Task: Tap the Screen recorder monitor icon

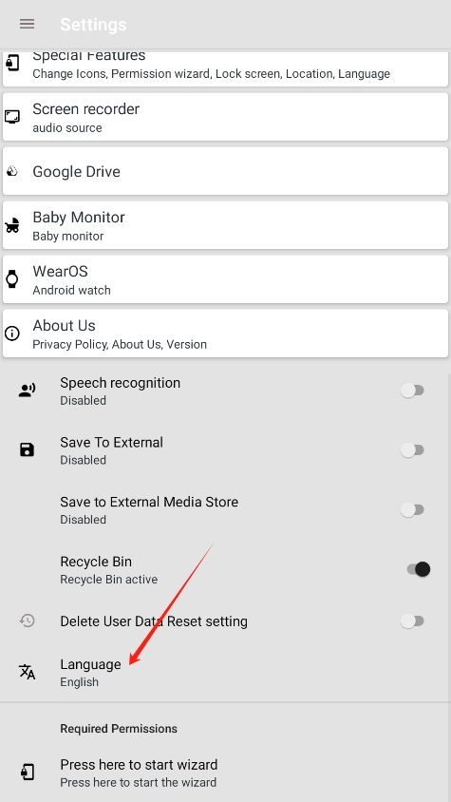Action: tap(12, 117)
